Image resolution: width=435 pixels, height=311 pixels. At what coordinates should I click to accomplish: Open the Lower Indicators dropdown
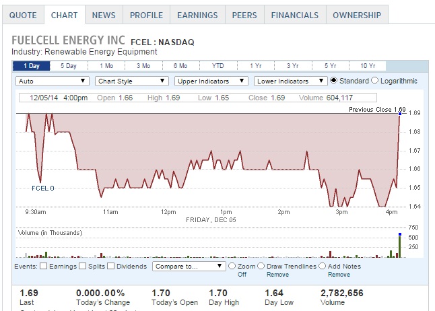tap(290, 81)
